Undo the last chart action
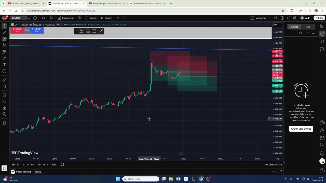The width and height of the screenshot is (326, 183). coord(118,18)
